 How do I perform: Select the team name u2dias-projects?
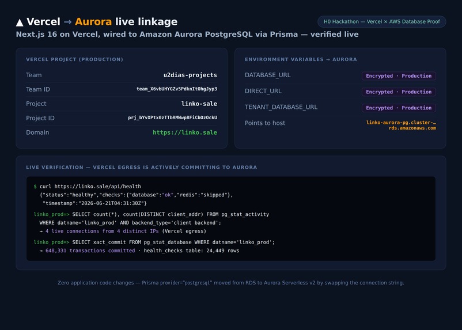tap(190, 75)
